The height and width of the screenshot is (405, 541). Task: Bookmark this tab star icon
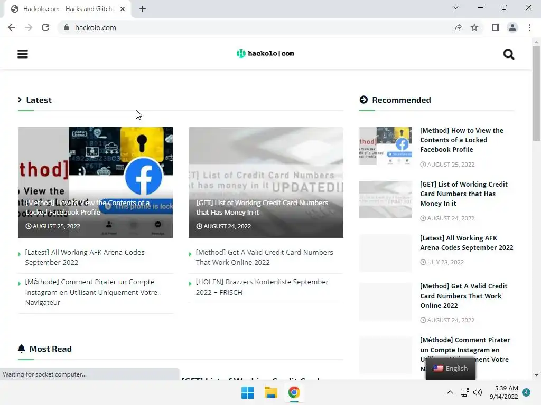click(x=474, y=27)
